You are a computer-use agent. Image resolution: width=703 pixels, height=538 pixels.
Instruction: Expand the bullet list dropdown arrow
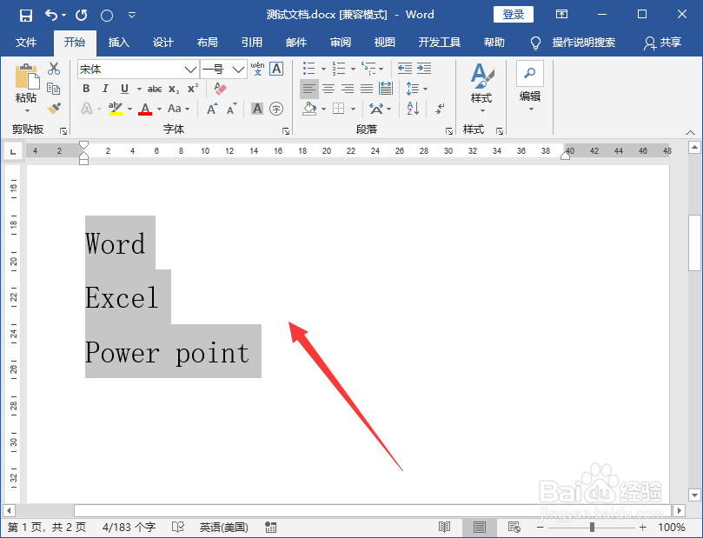(x=323, y=69)
